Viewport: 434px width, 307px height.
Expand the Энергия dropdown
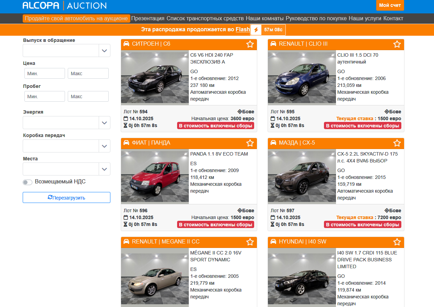66,123
